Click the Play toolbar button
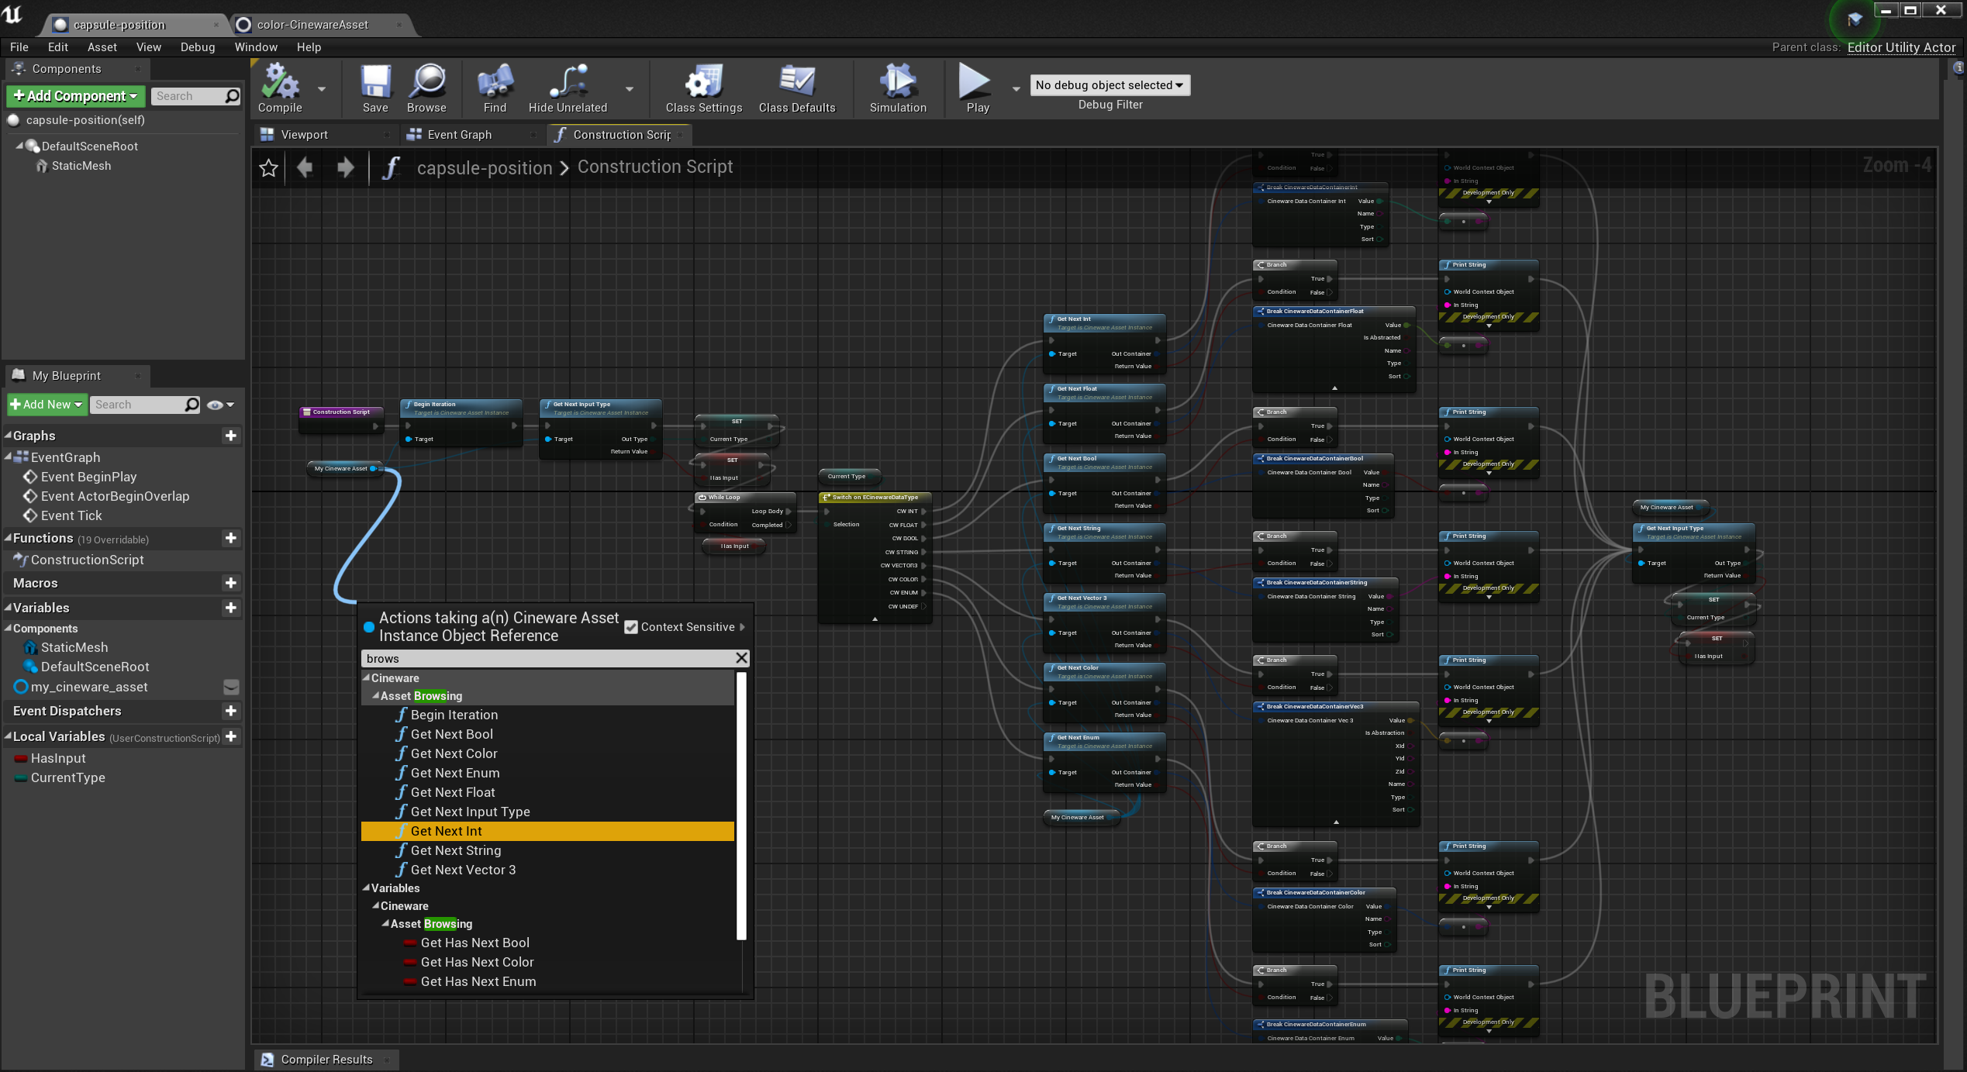Screen dimensions: 1967x1072 coord(977,87)
